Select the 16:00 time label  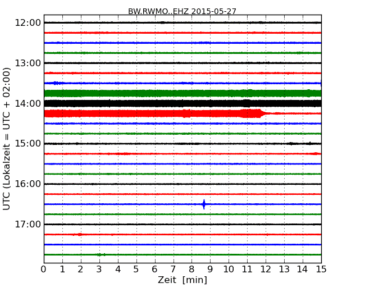point(28,184)
